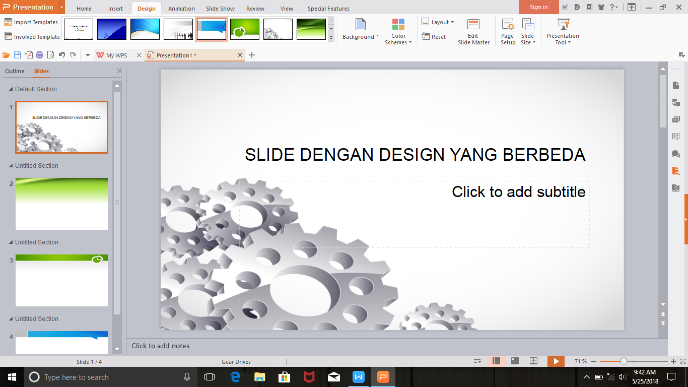Select the slide 2 thumbnail
The height and width of the screenshot is (387, 688).
pyautogui.click(x=61, y=204)
